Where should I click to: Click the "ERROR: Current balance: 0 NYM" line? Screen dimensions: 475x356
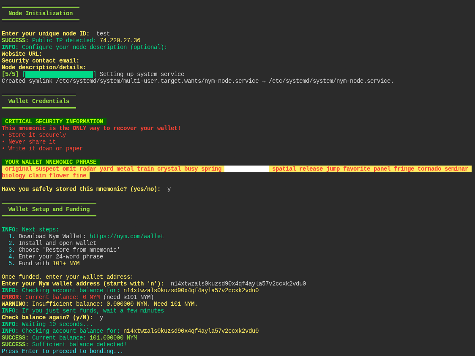coord(51,297)
